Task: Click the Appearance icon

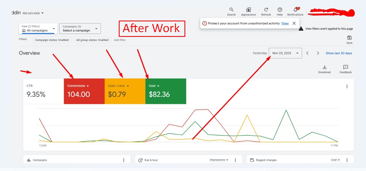Action: [248, 10]
